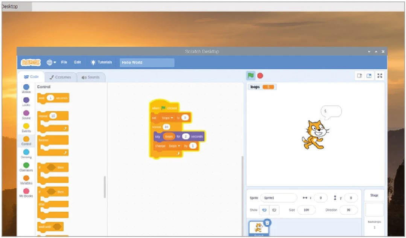Select the Operators block category

click(26, 167)
